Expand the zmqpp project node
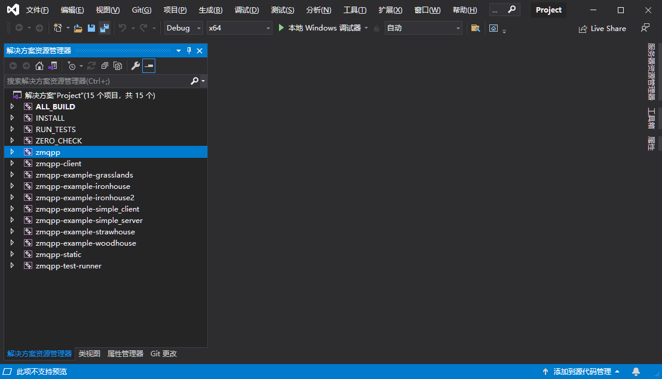The width and height of the screenshot is (662, 379). (12, 152)
